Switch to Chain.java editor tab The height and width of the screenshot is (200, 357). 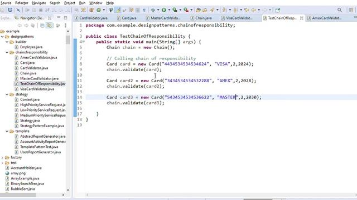201,18
